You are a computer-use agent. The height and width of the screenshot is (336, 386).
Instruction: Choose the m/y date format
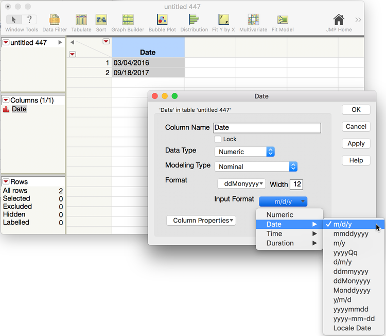[x=354, y=243]
